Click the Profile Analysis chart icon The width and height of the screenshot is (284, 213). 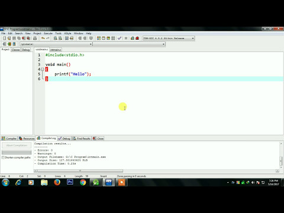(133, 38)
